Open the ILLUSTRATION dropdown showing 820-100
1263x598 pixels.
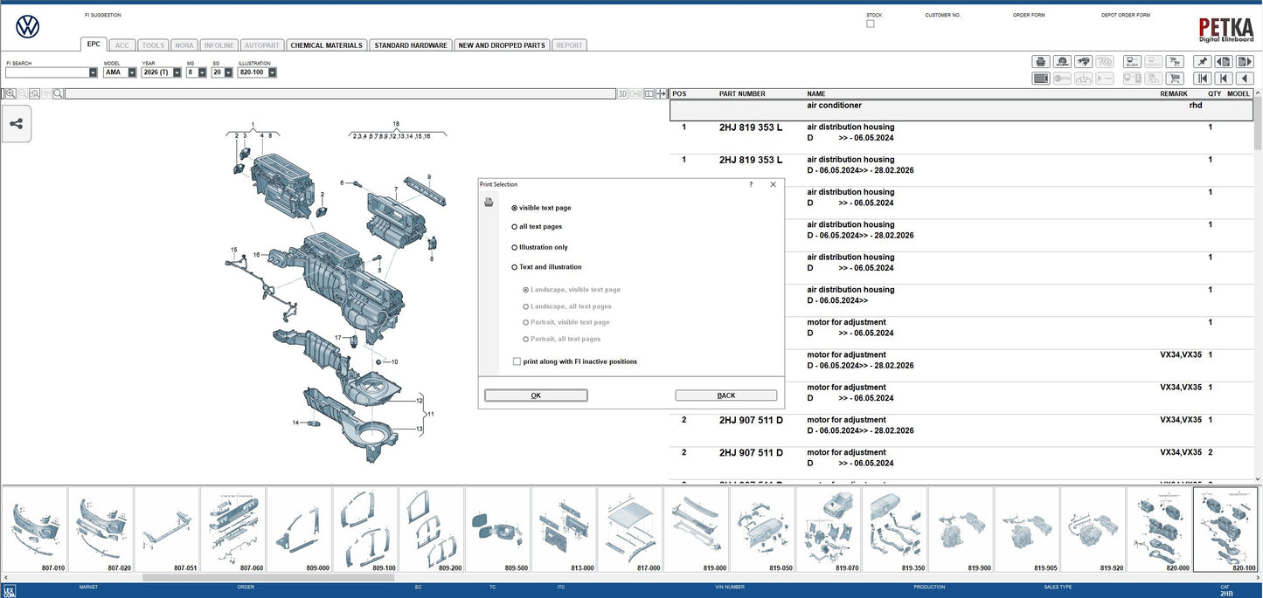pyautogui.click(x=270, y=72)
